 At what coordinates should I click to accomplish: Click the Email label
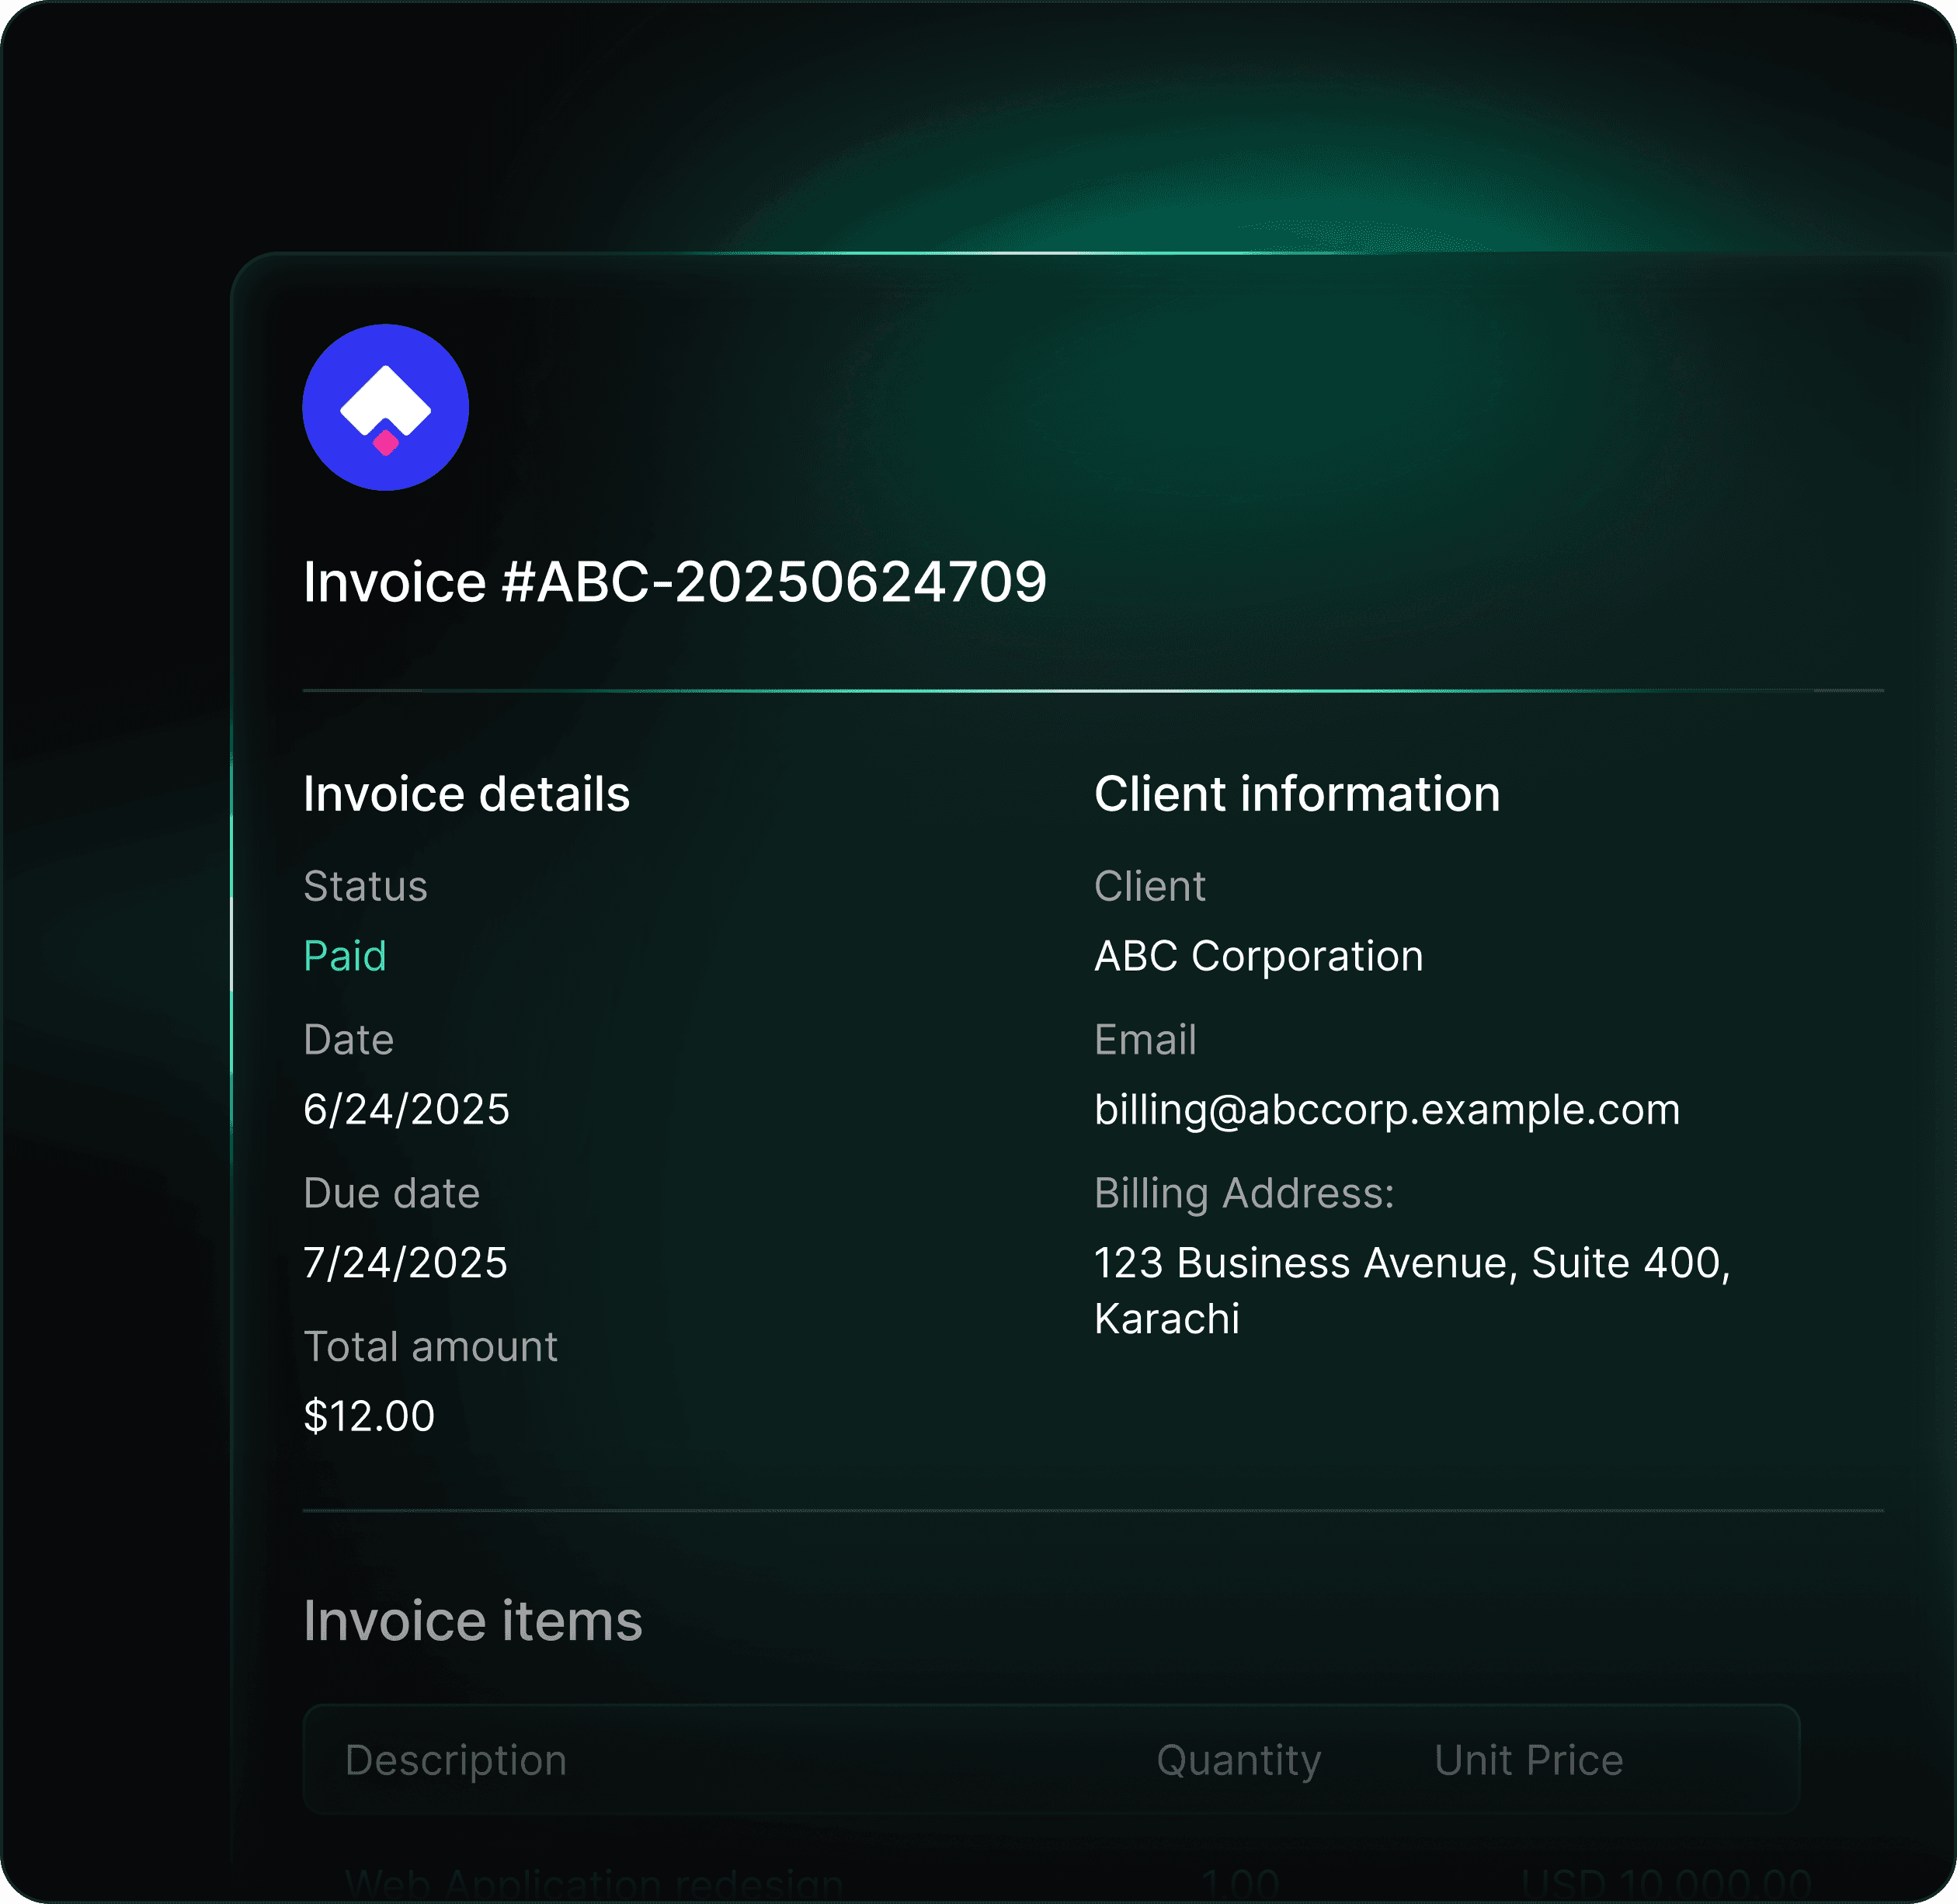[x=1145, y=1040]
